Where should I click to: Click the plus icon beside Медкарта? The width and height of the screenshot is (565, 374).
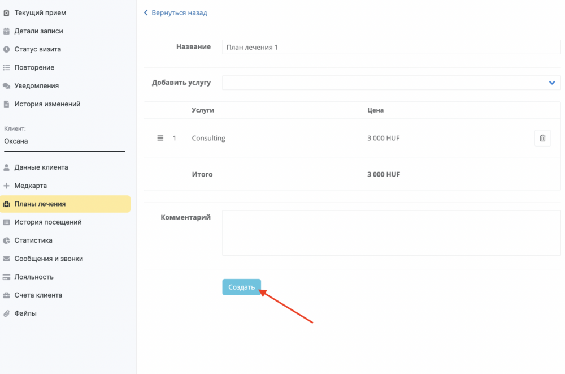[x=6, y=186]
